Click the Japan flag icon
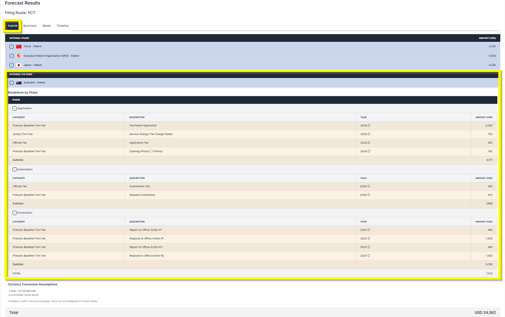The image size is (505, 317). point(19,65)
